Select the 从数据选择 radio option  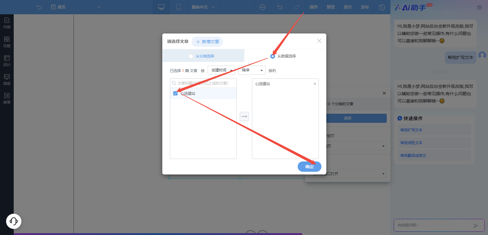pyautogui.click(x=273, y=56)
